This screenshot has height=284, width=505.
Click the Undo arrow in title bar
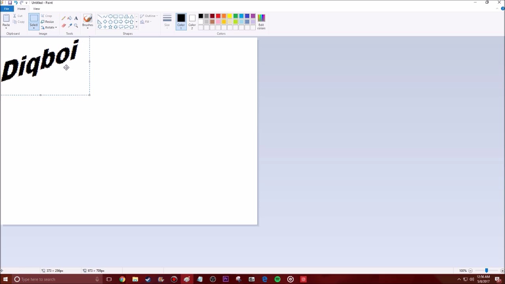coord(16,2)
